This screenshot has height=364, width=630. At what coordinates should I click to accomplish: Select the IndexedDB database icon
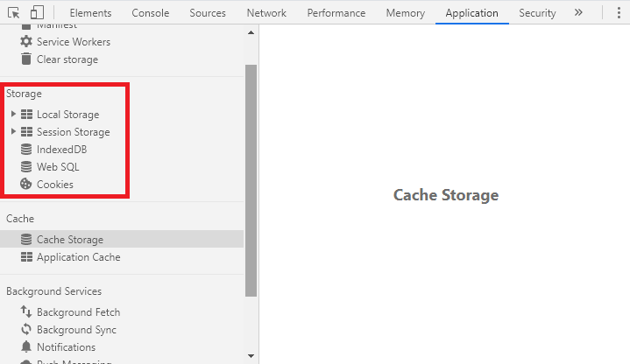pos(26,150)
